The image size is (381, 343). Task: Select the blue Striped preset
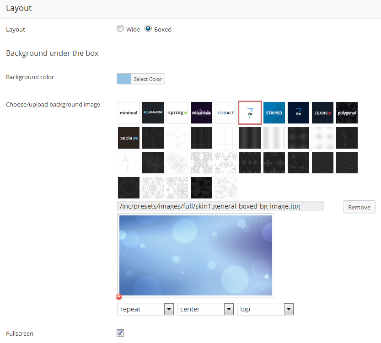(x=274, y=113)
